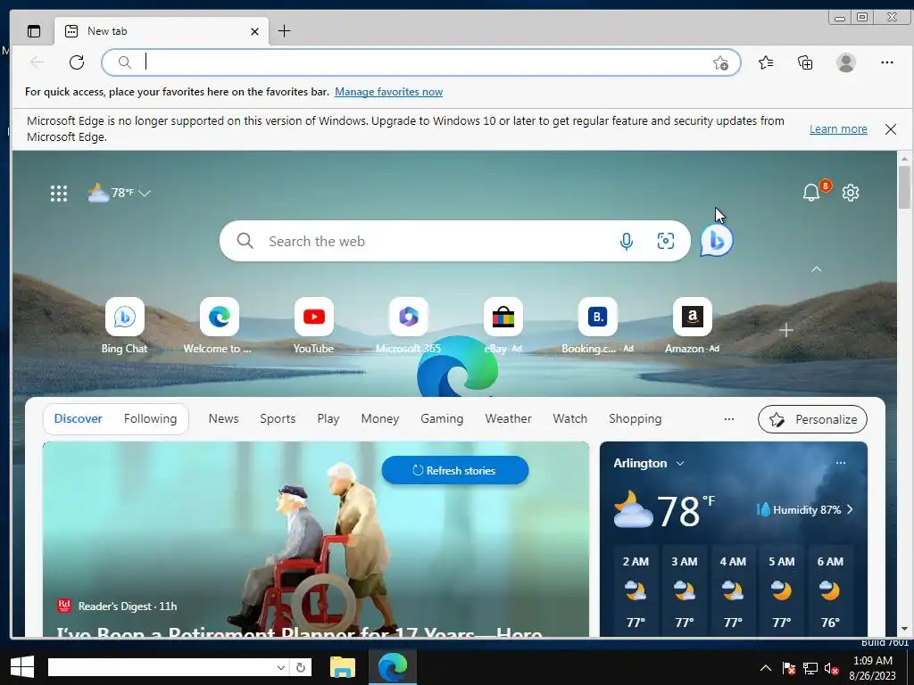This screenshot has height=685, width=914.
Task: Open the Sports category tab
Action: (x=278, y=419)
